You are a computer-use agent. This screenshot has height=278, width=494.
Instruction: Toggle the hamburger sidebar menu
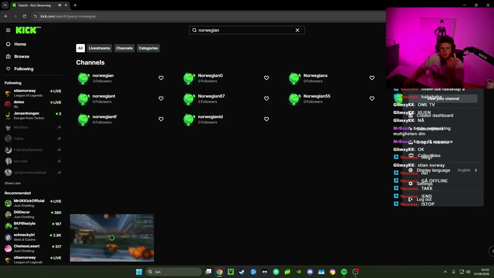tap(8, 30)
